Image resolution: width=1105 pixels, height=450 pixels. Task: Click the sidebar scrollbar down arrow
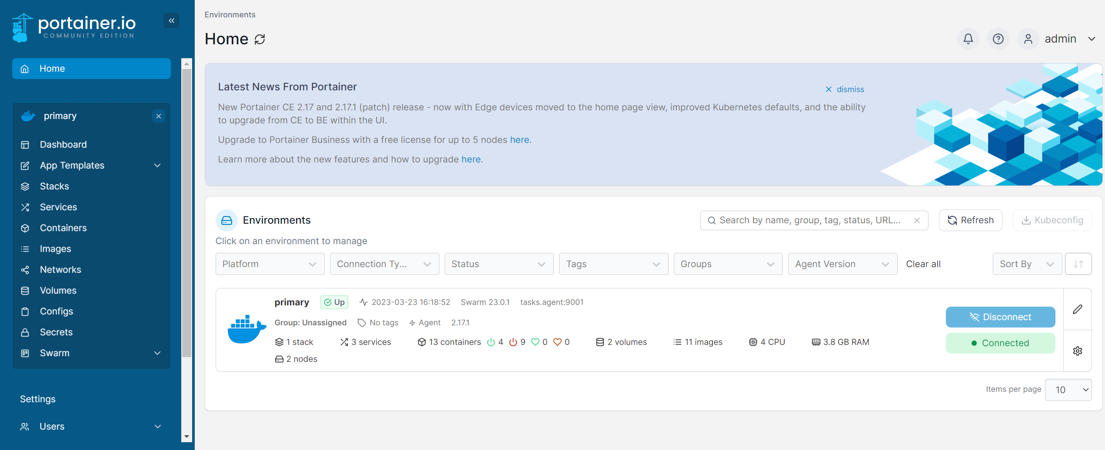(x=186, y=436)
